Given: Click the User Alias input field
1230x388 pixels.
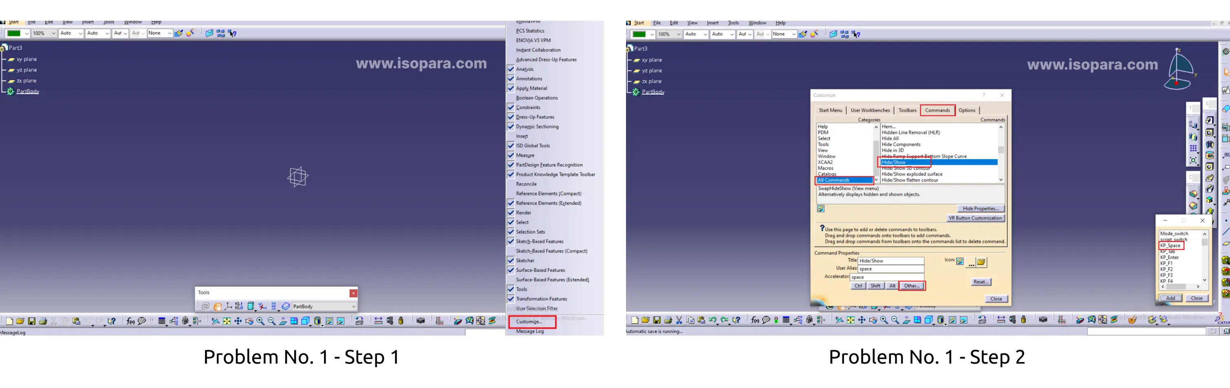Looking at the screenshot, I should 891,269.
